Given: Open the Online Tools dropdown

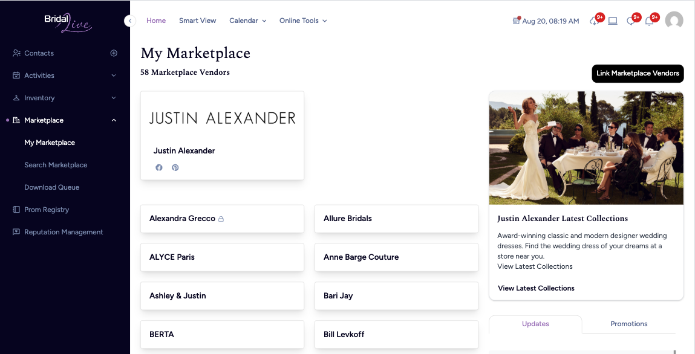Looking at the screenshot, I should 303,21.
